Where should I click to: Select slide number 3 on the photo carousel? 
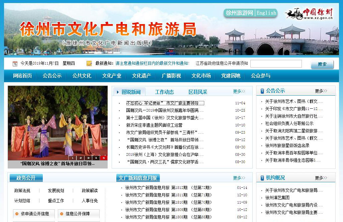pyautogui.click(x=88, y=158)
